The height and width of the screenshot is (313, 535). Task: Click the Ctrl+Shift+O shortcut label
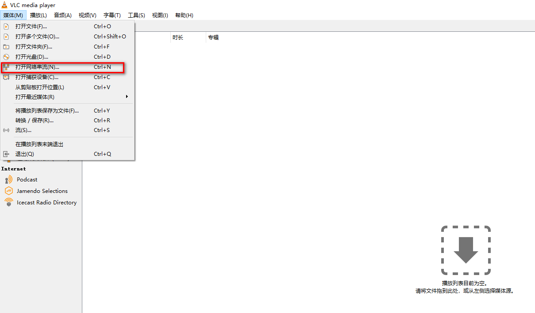110,37
